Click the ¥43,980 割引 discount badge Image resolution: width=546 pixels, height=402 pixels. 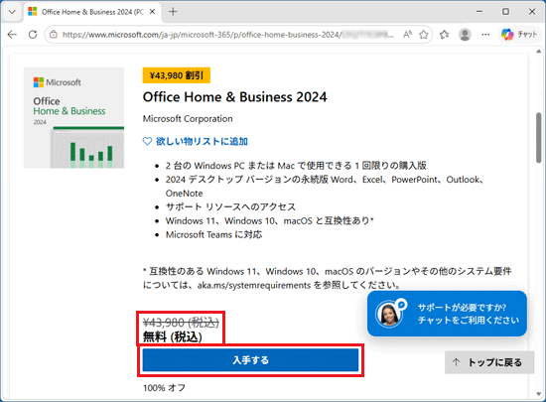click(x=176, y=75)
